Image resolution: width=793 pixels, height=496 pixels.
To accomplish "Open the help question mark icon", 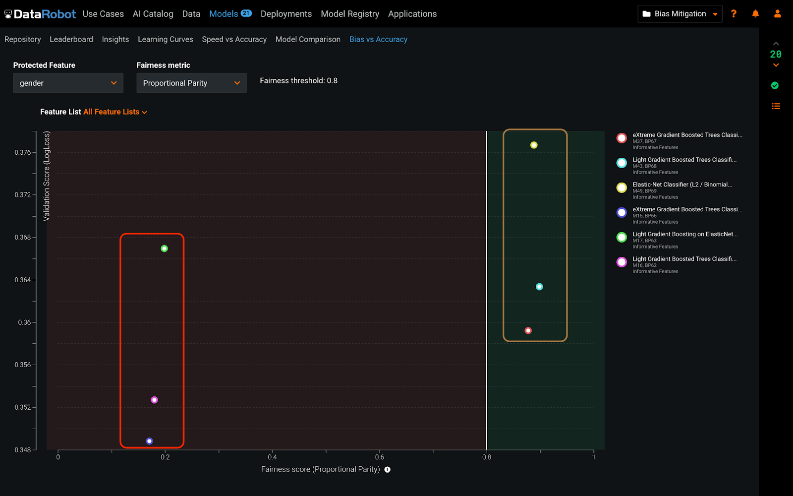I will [734, 14].
